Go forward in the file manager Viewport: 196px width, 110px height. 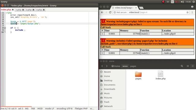107,66
